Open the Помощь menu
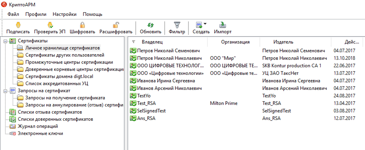The height and width of the screenshot is (150, 365). [92, 14]
